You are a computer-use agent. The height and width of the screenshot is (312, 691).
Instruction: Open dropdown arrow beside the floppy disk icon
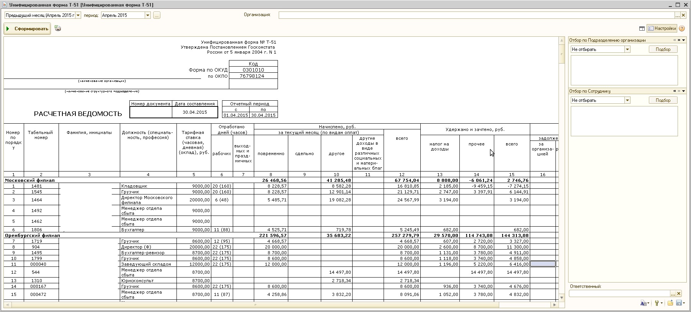click(x=684, y=304)
